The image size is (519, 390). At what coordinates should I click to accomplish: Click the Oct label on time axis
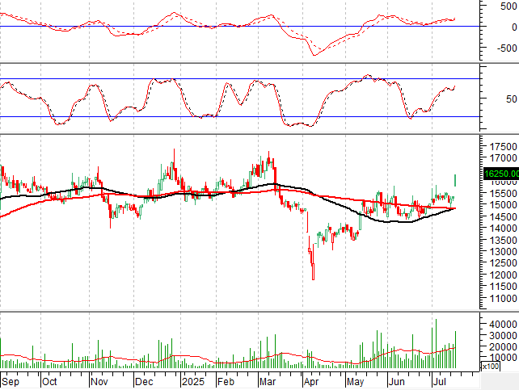coord(49,382)
